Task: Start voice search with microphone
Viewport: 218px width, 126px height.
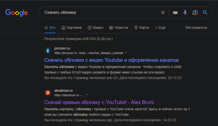Action: click(x=185, y=12)
